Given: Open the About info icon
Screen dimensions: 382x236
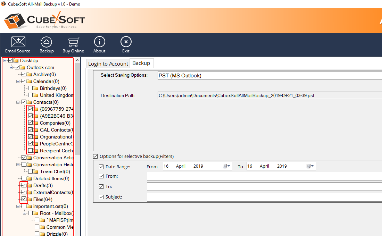Looking at the screenshot, I should pyautogui.click(x=99, y=42).
